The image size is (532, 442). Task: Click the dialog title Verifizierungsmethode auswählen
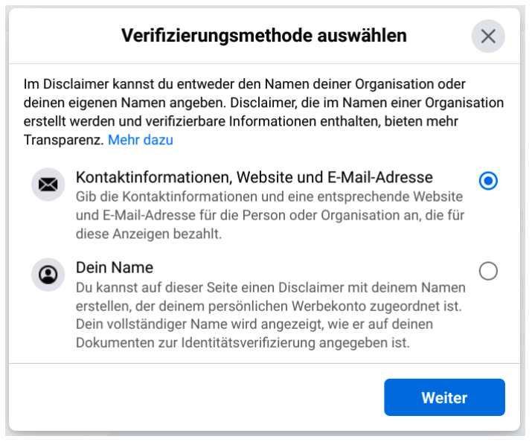[264, 36]
